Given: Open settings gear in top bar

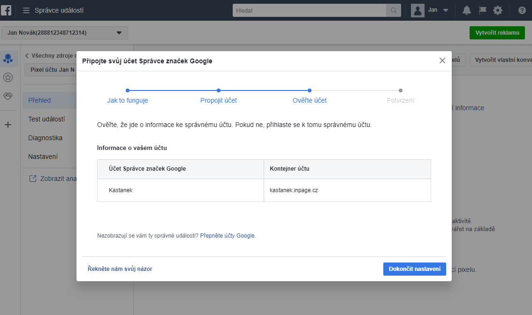Looking at the screenshot, I should (497, 10).
